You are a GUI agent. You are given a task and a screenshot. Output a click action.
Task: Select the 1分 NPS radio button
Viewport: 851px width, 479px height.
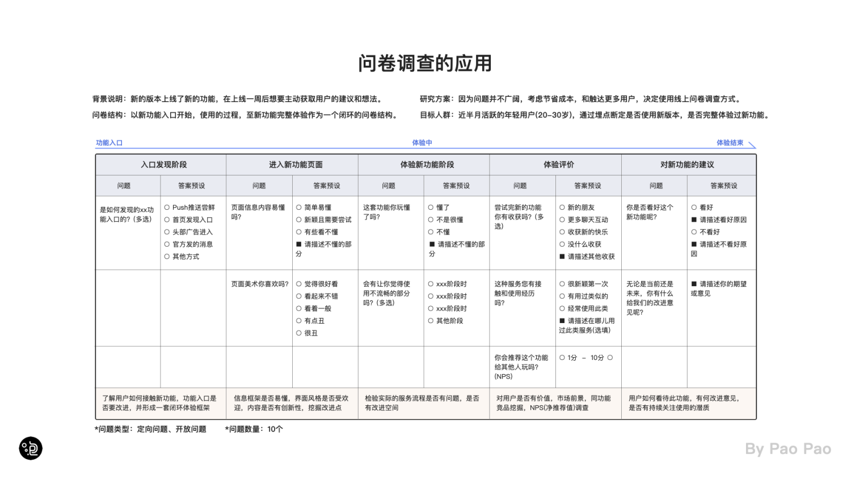(x=562, y=358)
